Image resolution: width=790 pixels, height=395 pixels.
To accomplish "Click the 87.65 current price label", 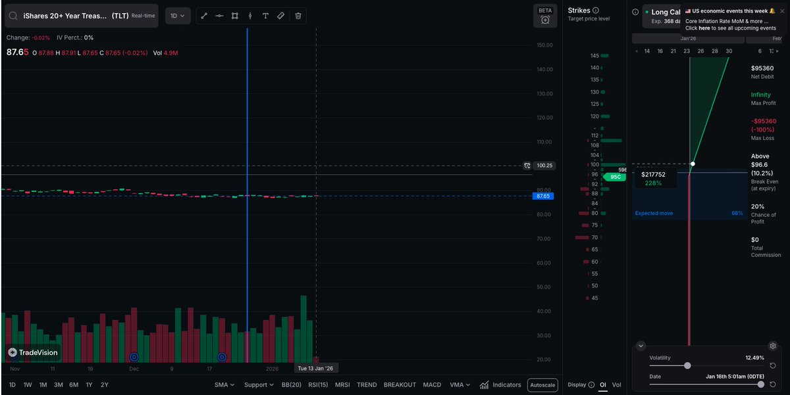I will [543, 196].
